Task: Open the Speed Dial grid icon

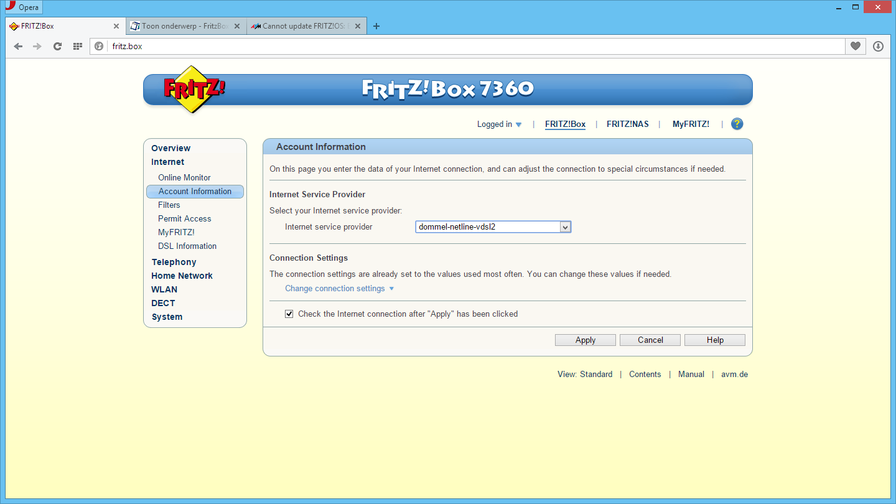Action: (78, 46)
